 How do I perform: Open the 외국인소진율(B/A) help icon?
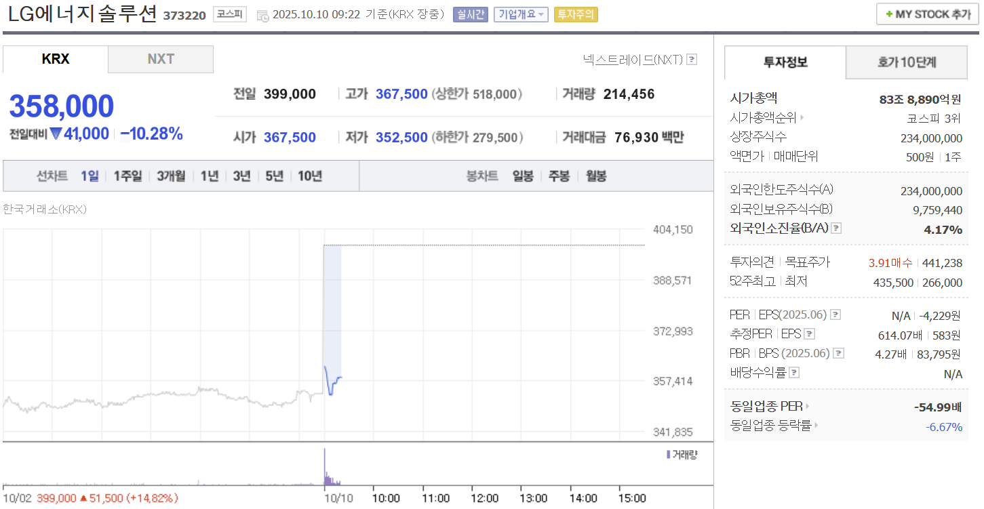click(836, 228)
